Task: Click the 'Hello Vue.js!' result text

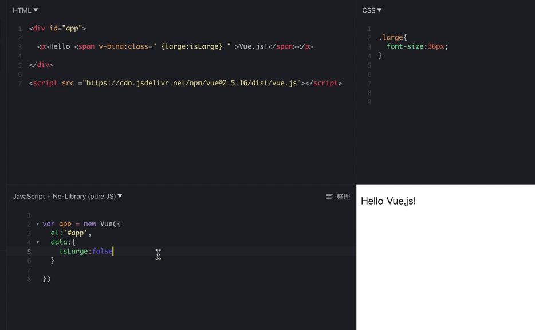Action: click(x=388, y=201)
